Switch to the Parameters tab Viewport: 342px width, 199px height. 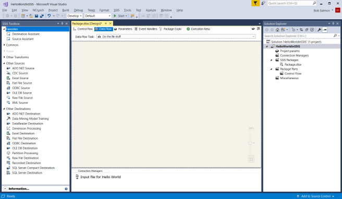[123, 29]
